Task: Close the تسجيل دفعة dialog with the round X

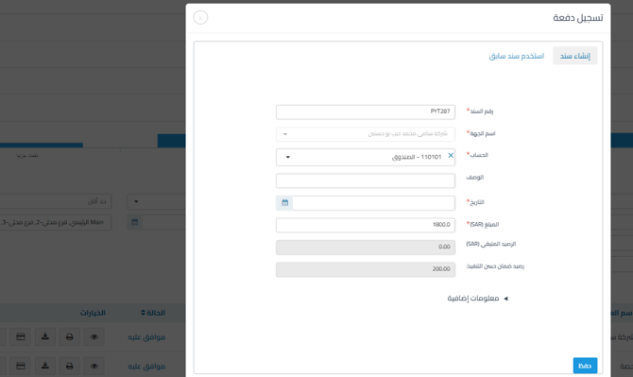Action: (x=200, y=18)
